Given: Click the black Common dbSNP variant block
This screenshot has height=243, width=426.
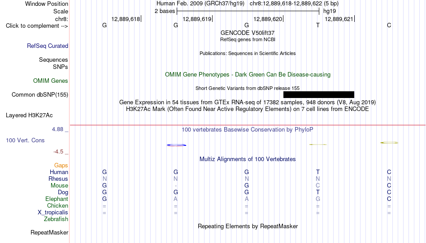Looking at the screenshot, I should click(319, 94).
